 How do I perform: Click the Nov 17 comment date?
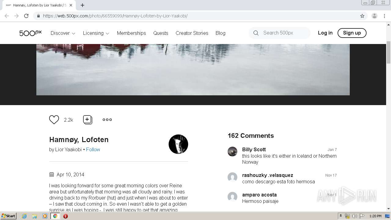point(331,175)
